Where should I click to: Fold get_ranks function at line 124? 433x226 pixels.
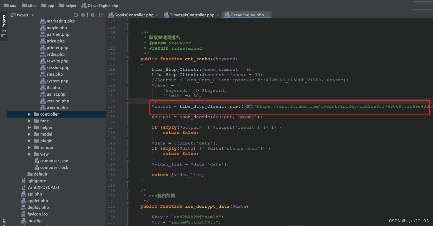[x=127, y=59]
